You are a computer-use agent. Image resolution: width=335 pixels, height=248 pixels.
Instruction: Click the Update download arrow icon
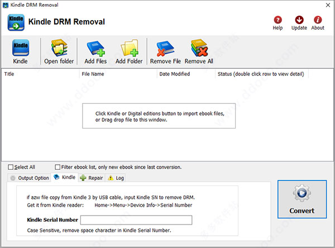tap(299, 20)
